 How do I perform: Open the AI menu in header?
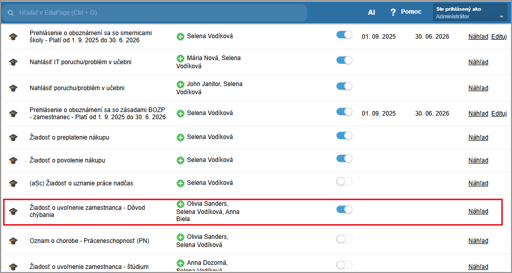371,12
